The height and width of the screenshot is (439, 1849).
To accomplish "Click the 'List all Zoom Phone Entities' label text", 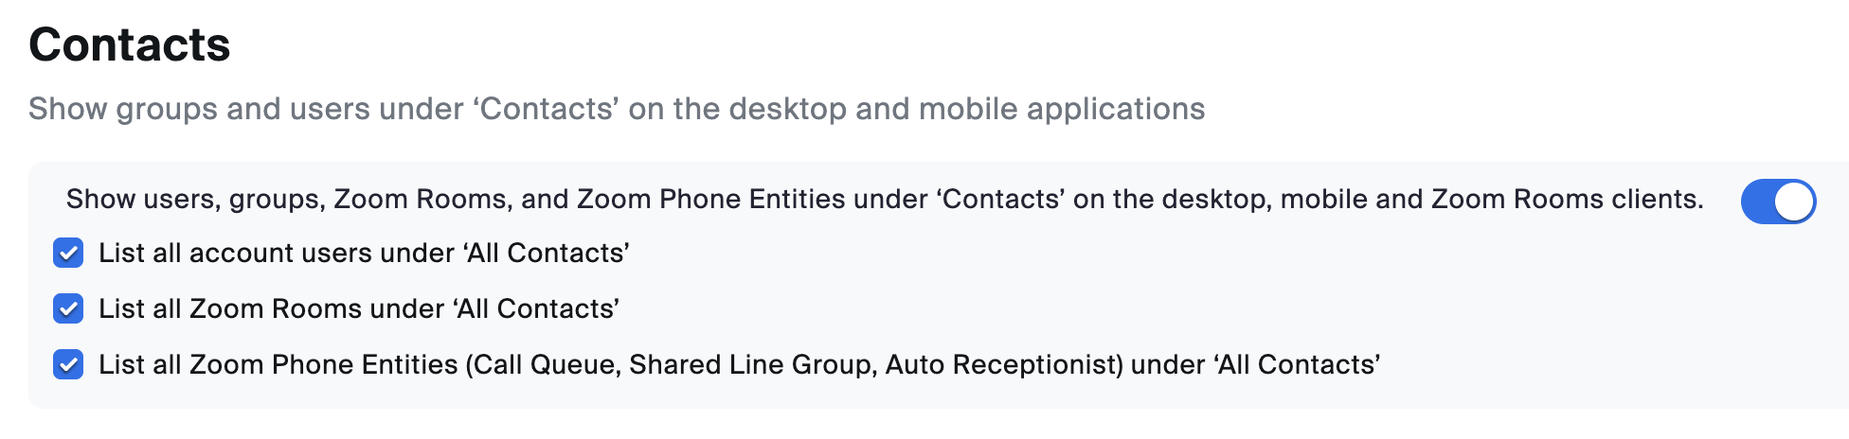I will 739,365.
